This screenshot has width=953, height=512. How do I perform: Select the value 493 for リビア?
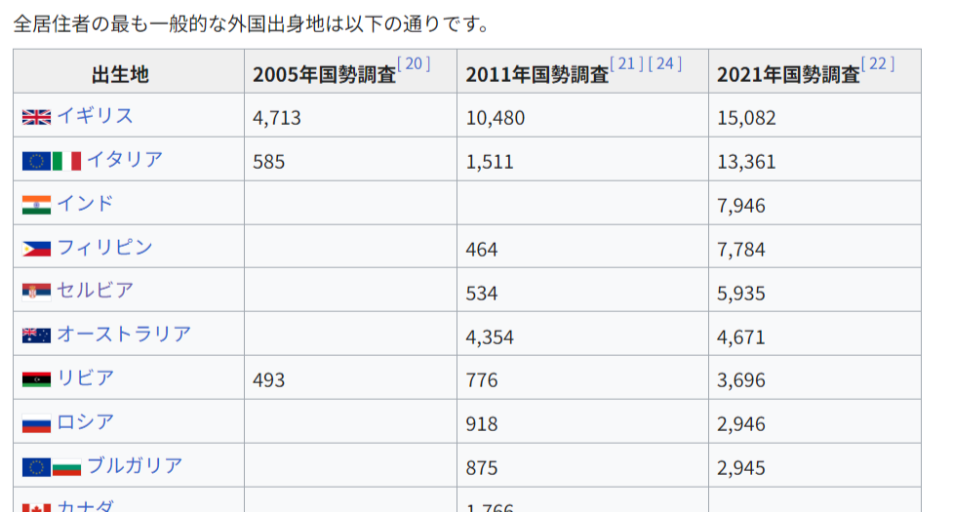click(268, 380)
